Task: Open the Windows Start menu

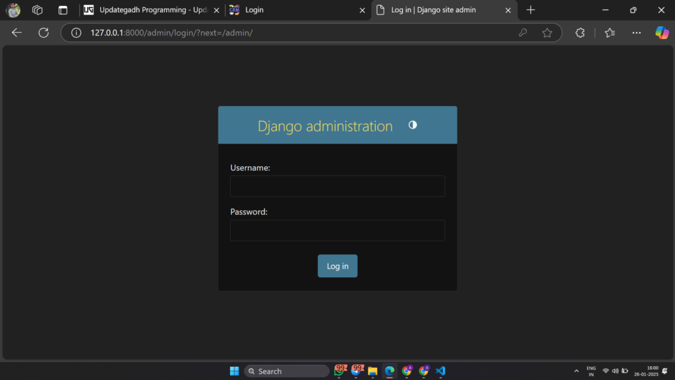Action: 234,371
